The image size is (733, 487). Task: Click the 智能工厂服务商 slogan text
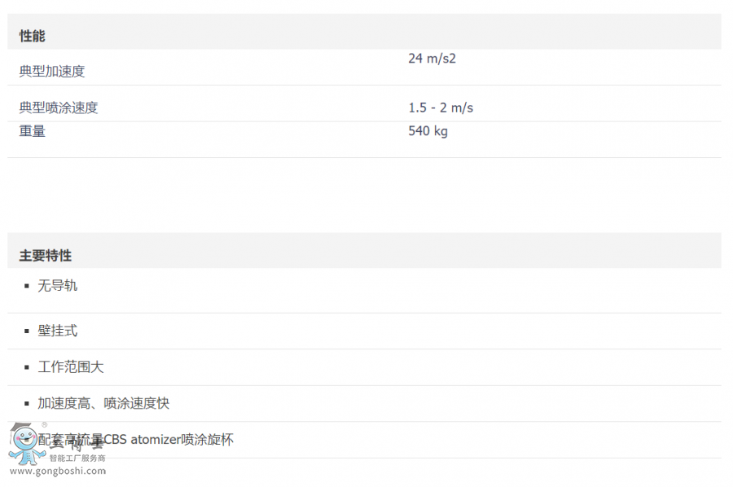click(77, 458)
